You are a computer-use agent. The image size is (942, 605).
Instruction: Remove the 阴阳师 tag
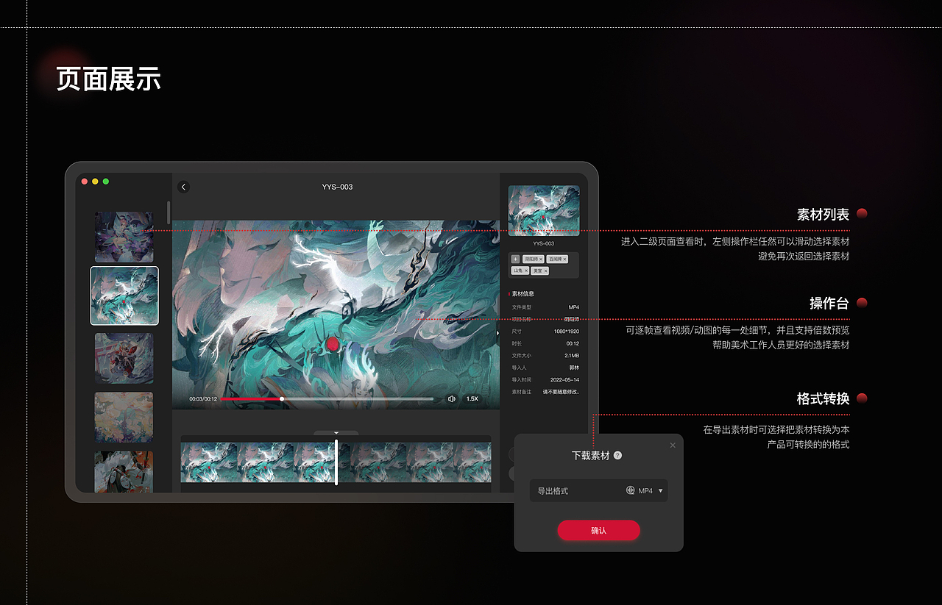coord(541,259)
